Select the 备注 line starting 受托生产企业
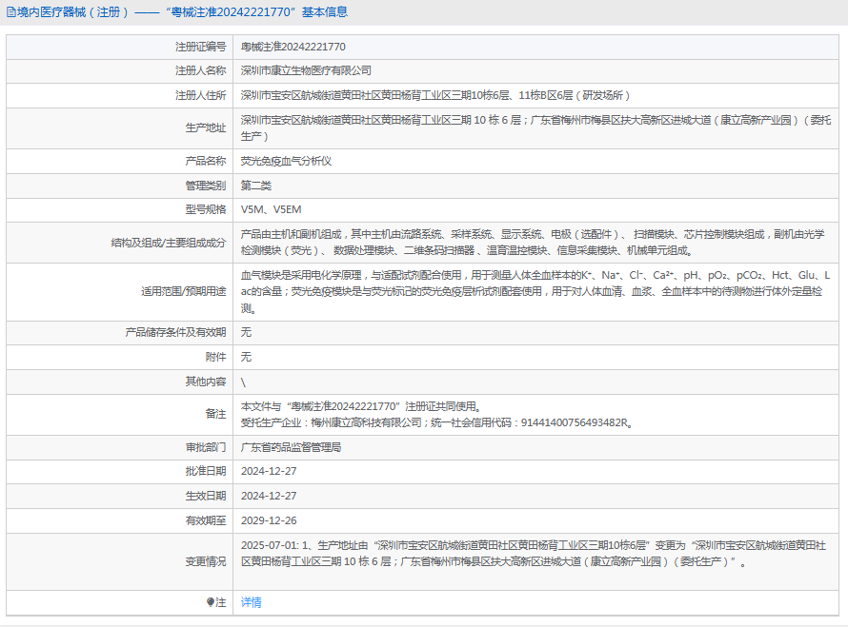The height and width of the screenshot is (627, 848). coord(437,422)
